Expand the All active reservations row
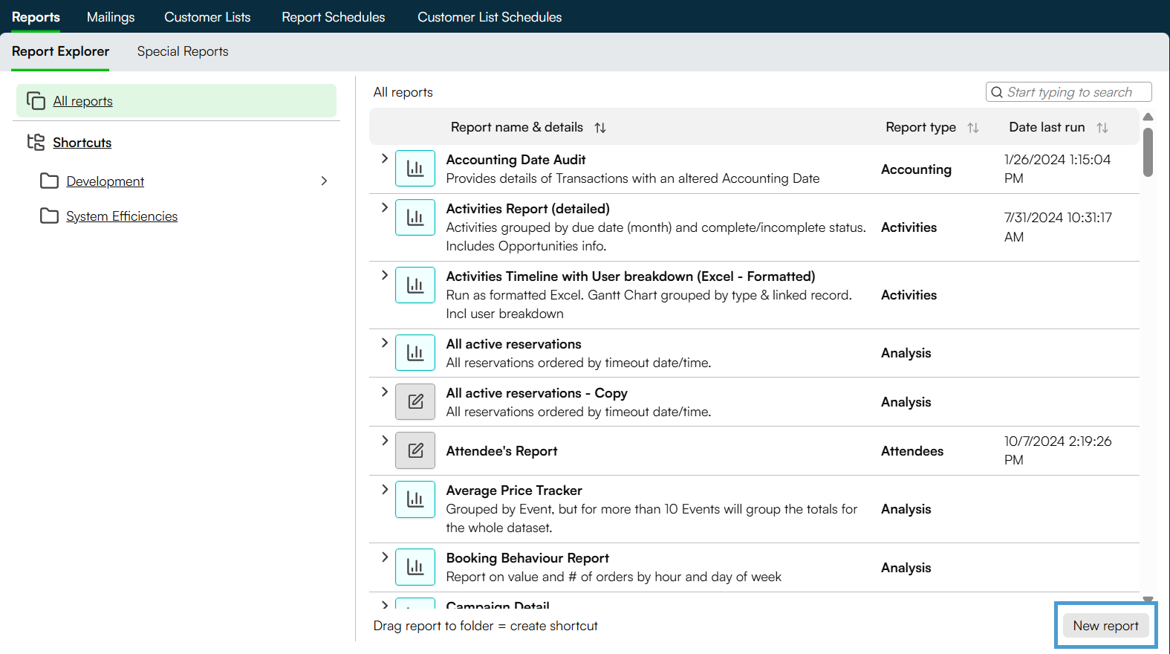 (x=384, y=343)
